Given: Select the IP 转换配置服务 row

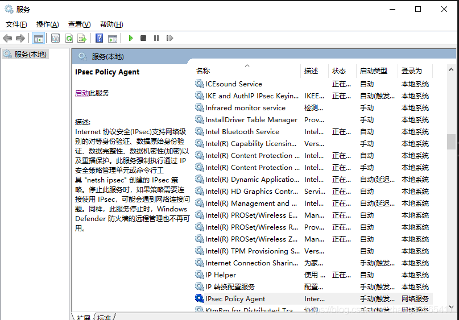Looking at the screenshot, I should 313,286.
